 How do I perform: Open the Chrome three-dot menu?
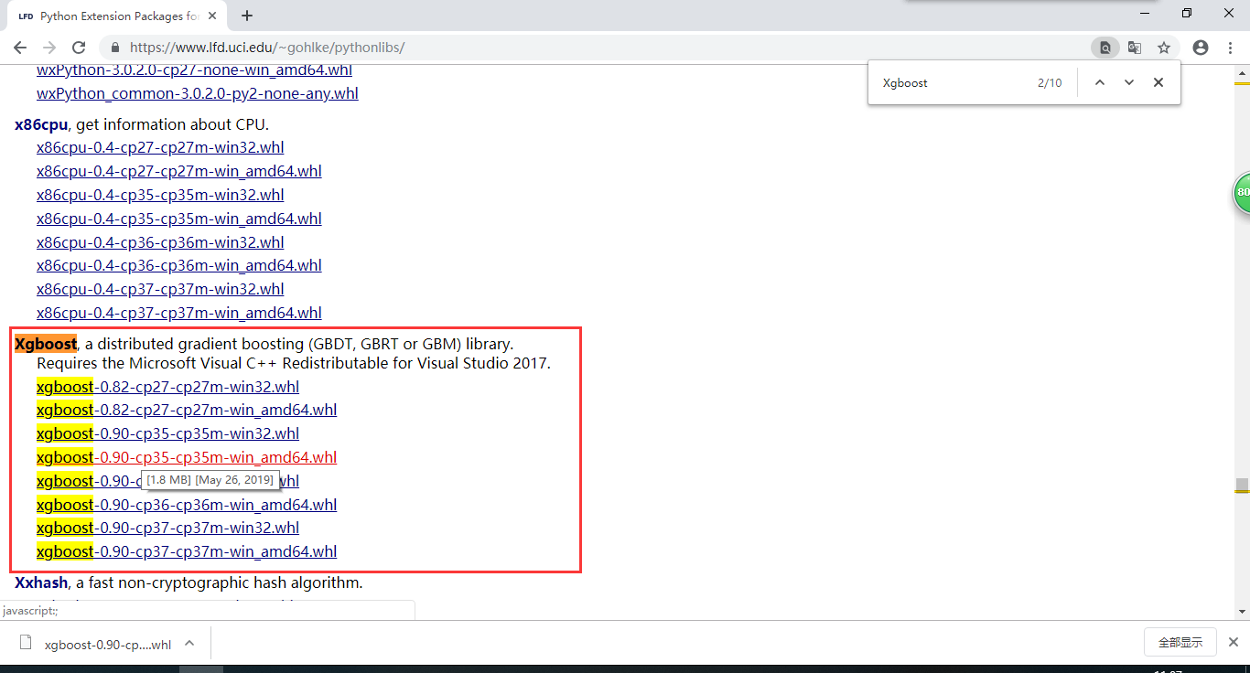(1231, 48)
